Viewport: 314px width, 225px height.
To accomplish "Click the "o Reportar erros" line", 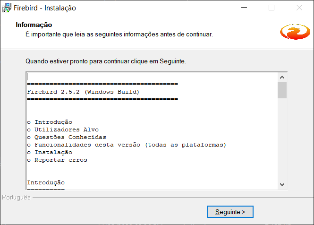I will 57,160.
